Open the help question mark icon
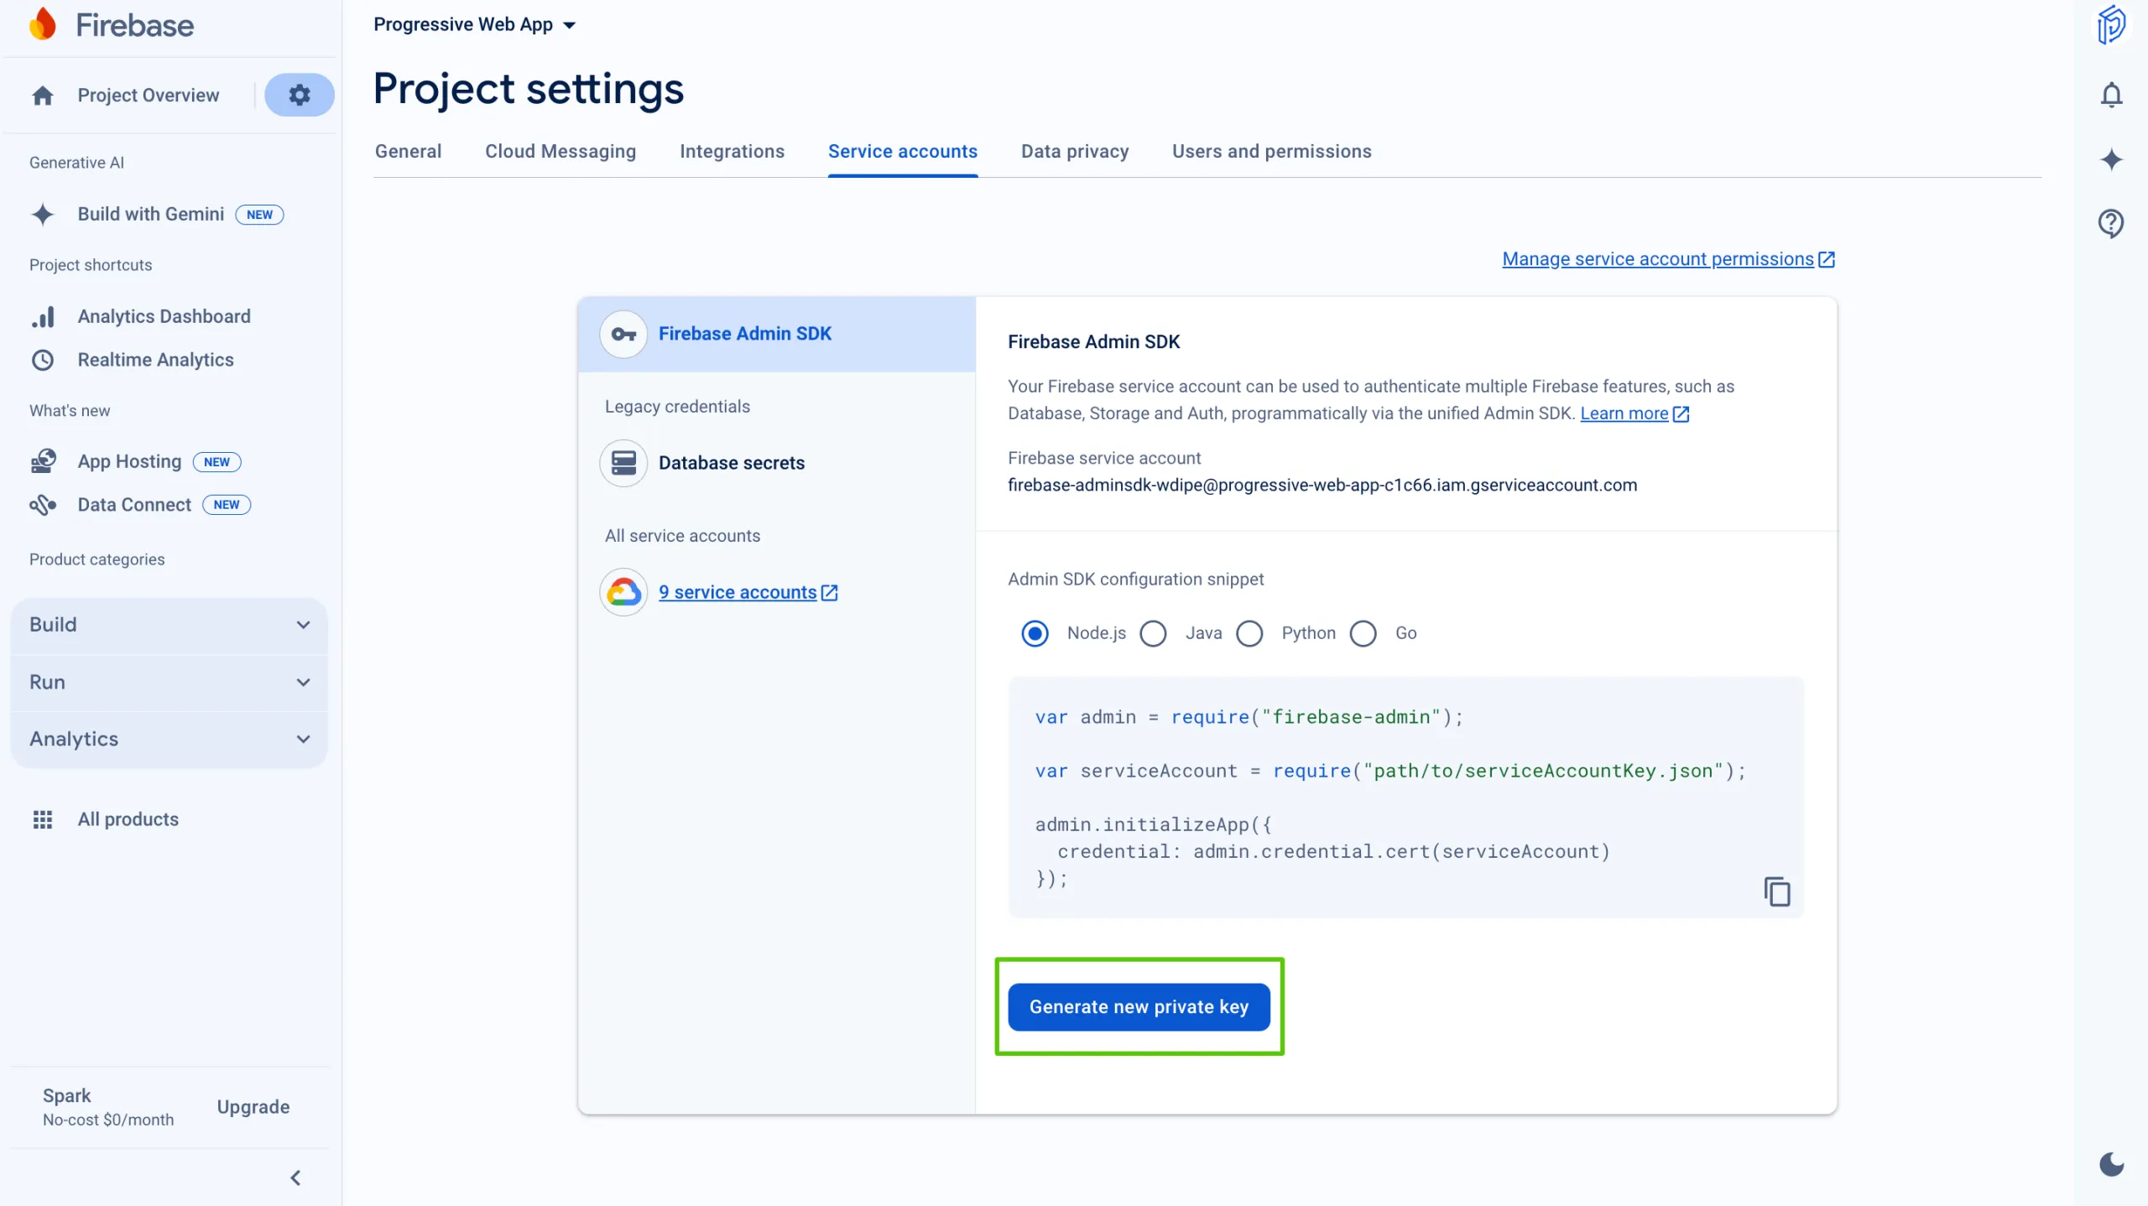The width and height of the screenshot is (2148, 1206). tap(2111, 223)
